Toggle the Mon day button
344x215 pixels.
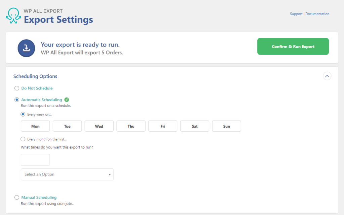click(x=35, y=126)
